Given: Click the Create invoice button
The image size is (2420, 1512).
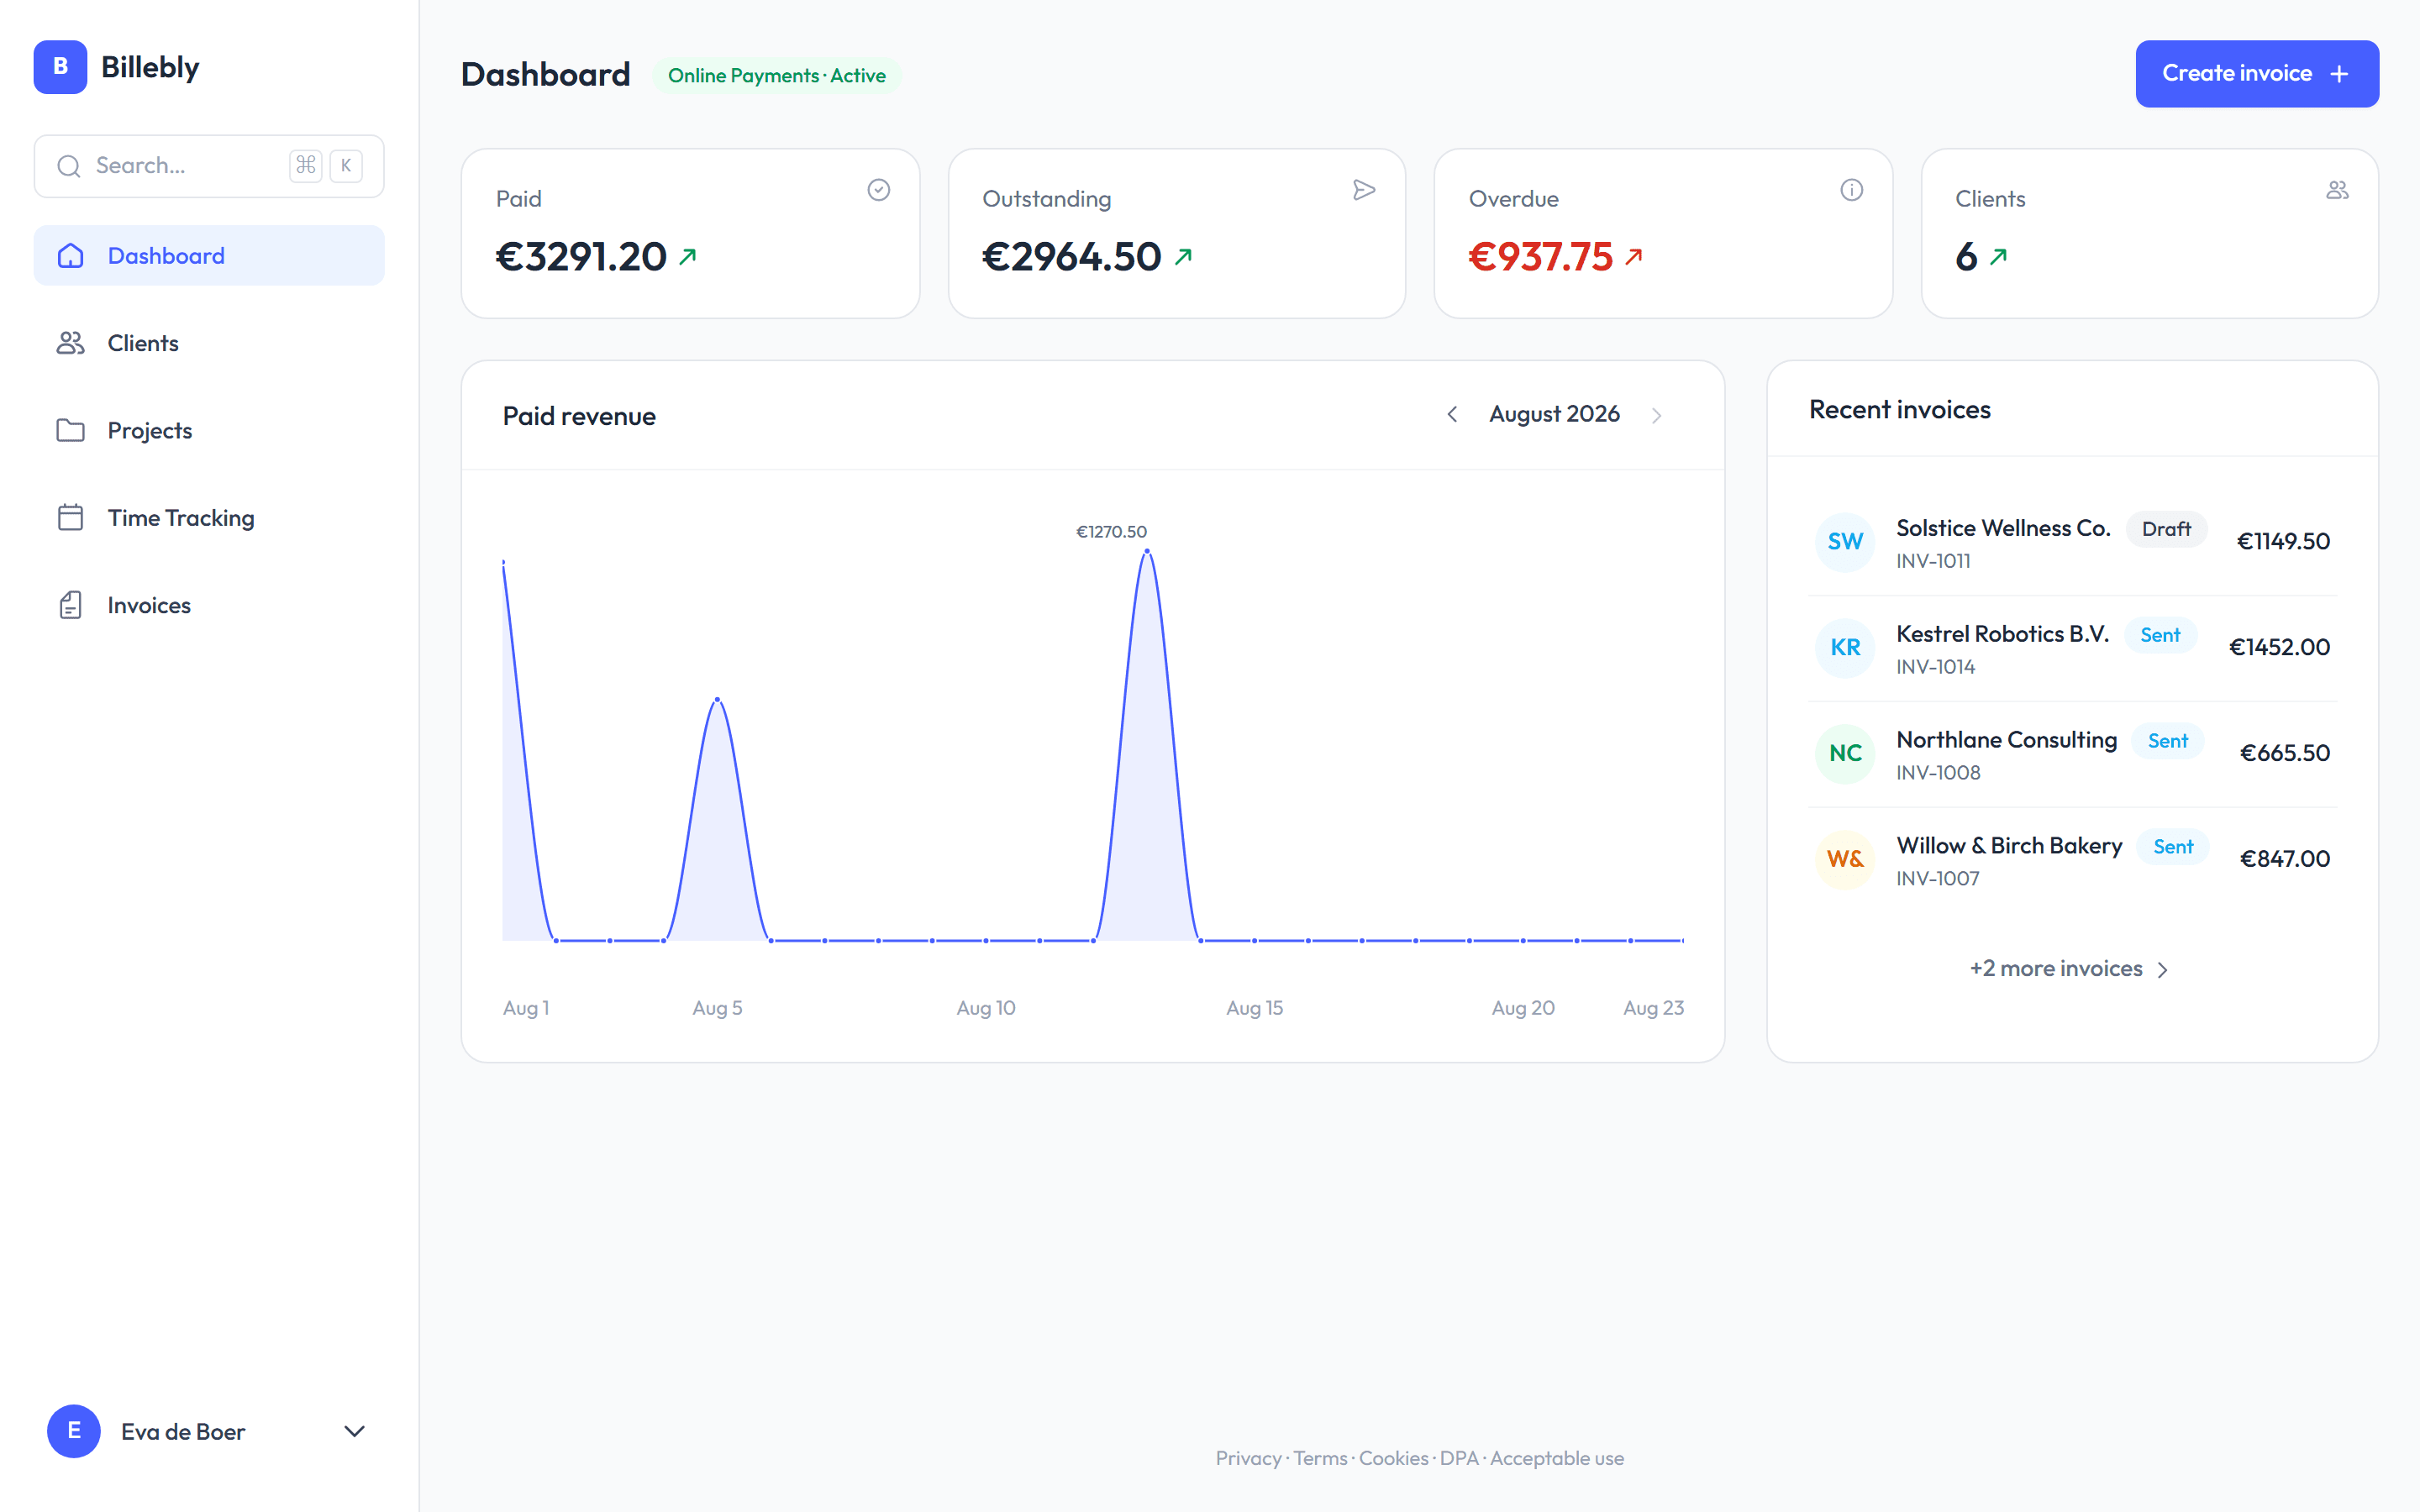Looking at the screenshot, I should [2257, 74].
